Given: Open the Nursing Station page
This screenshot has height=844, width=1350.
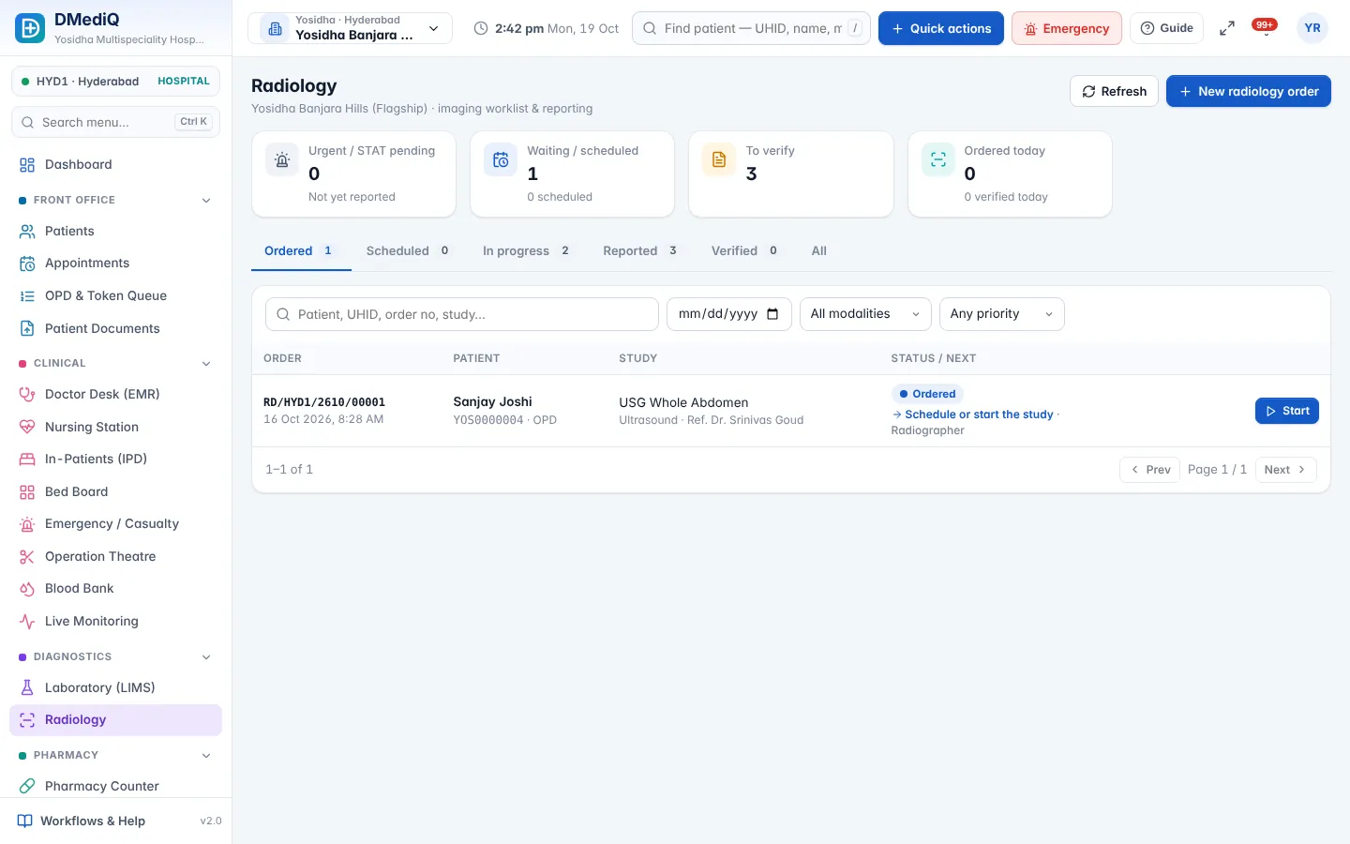Looking at the screenshot, I should pos(115,428).
